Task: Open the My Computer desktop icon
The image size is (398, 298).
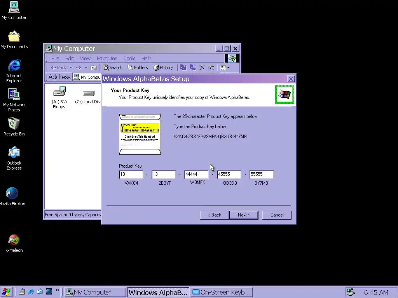Action: [14, 10]
